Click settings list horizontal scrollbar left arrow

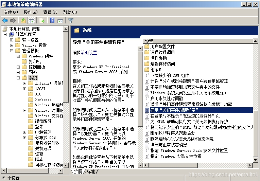point(146,165)
